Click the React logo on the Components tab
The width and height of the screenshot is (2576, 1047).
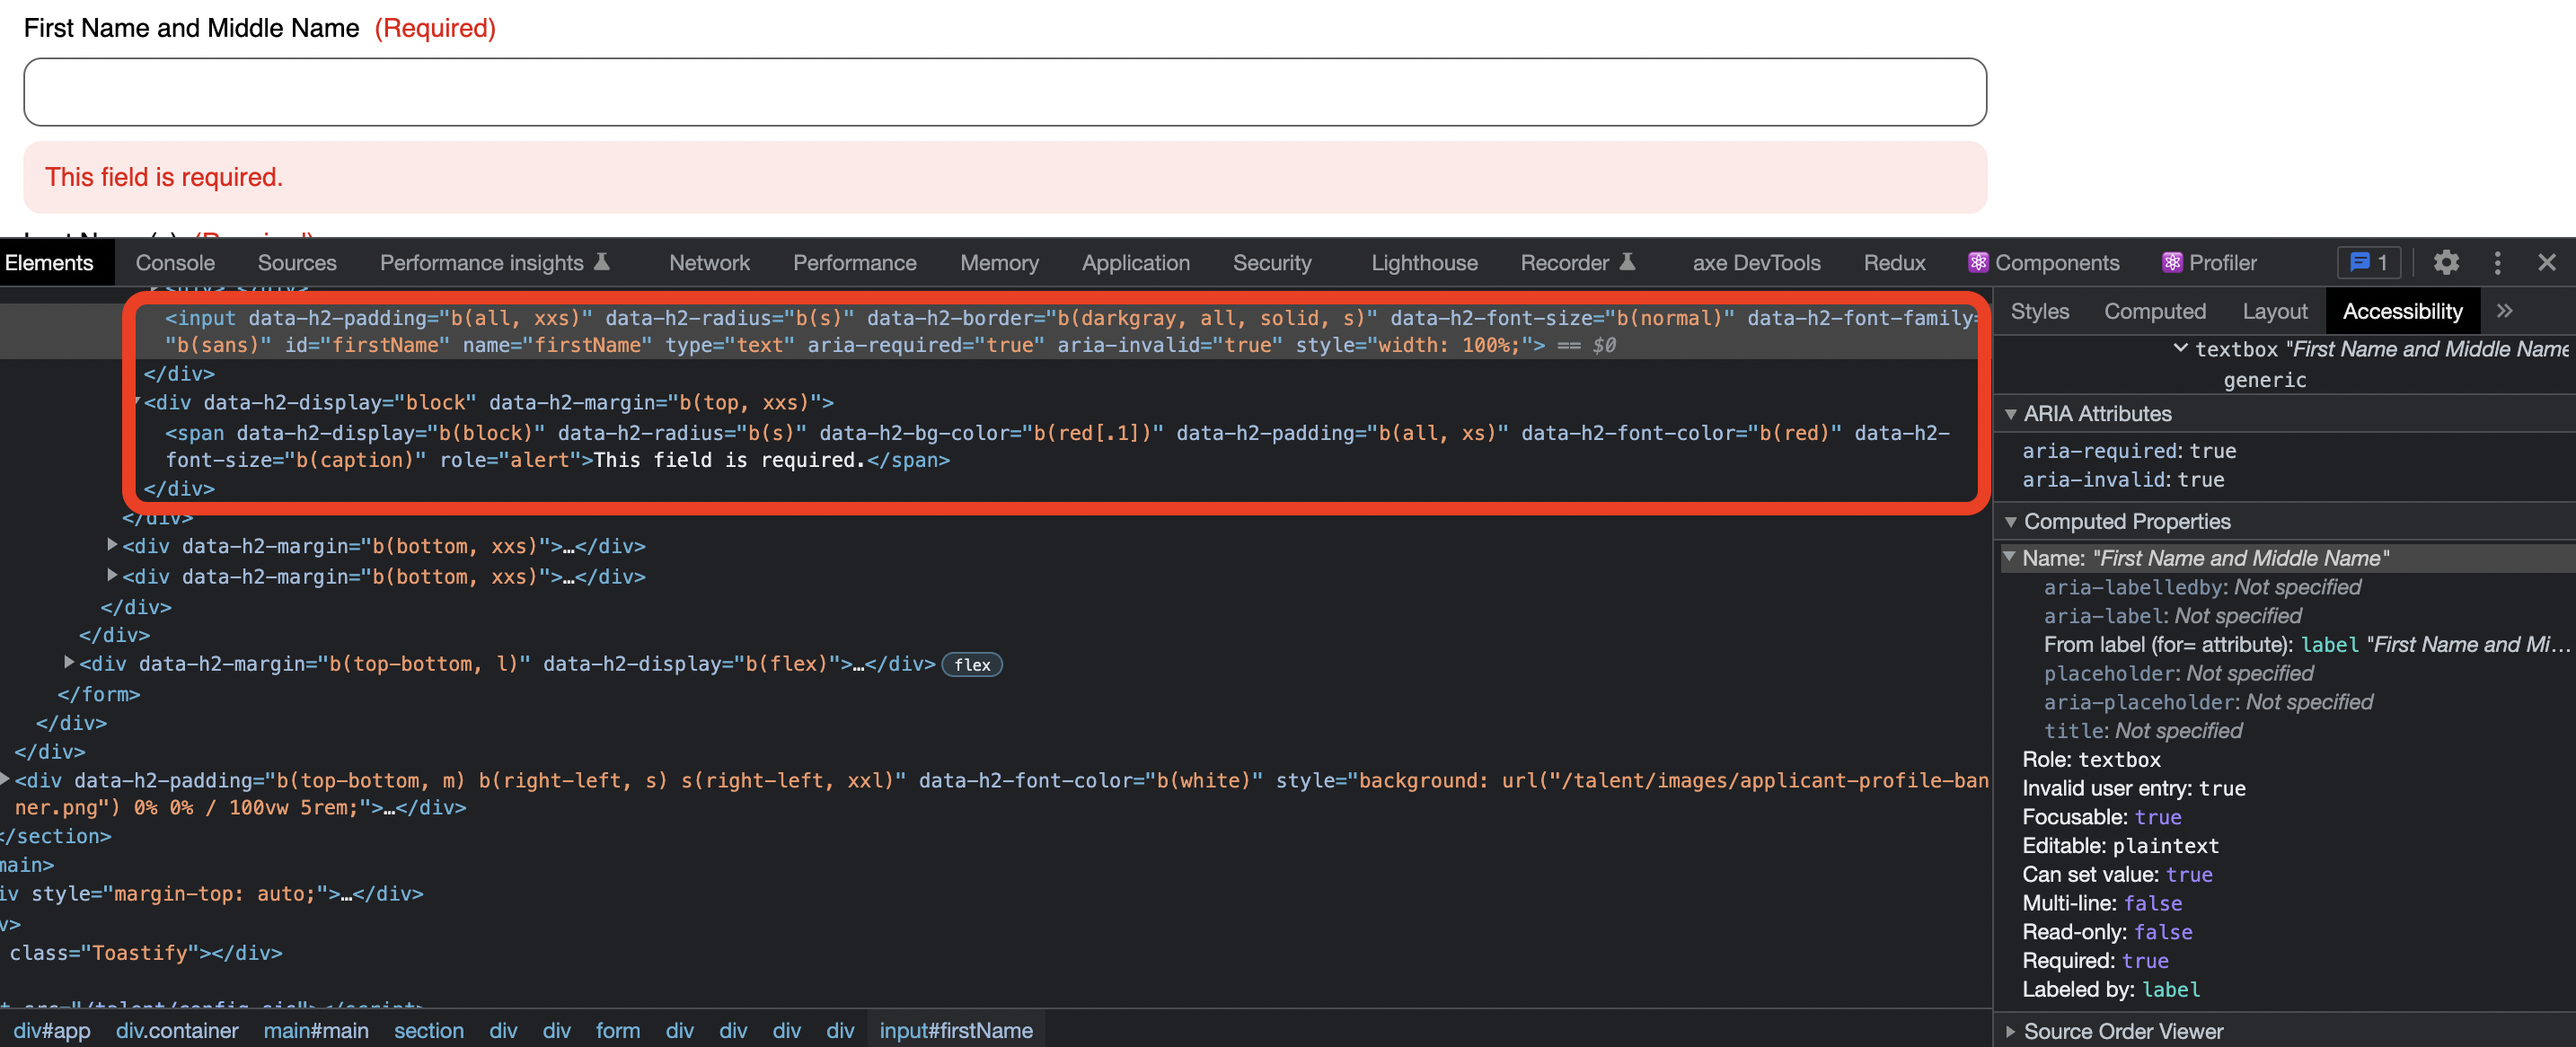pos(1979,262)
